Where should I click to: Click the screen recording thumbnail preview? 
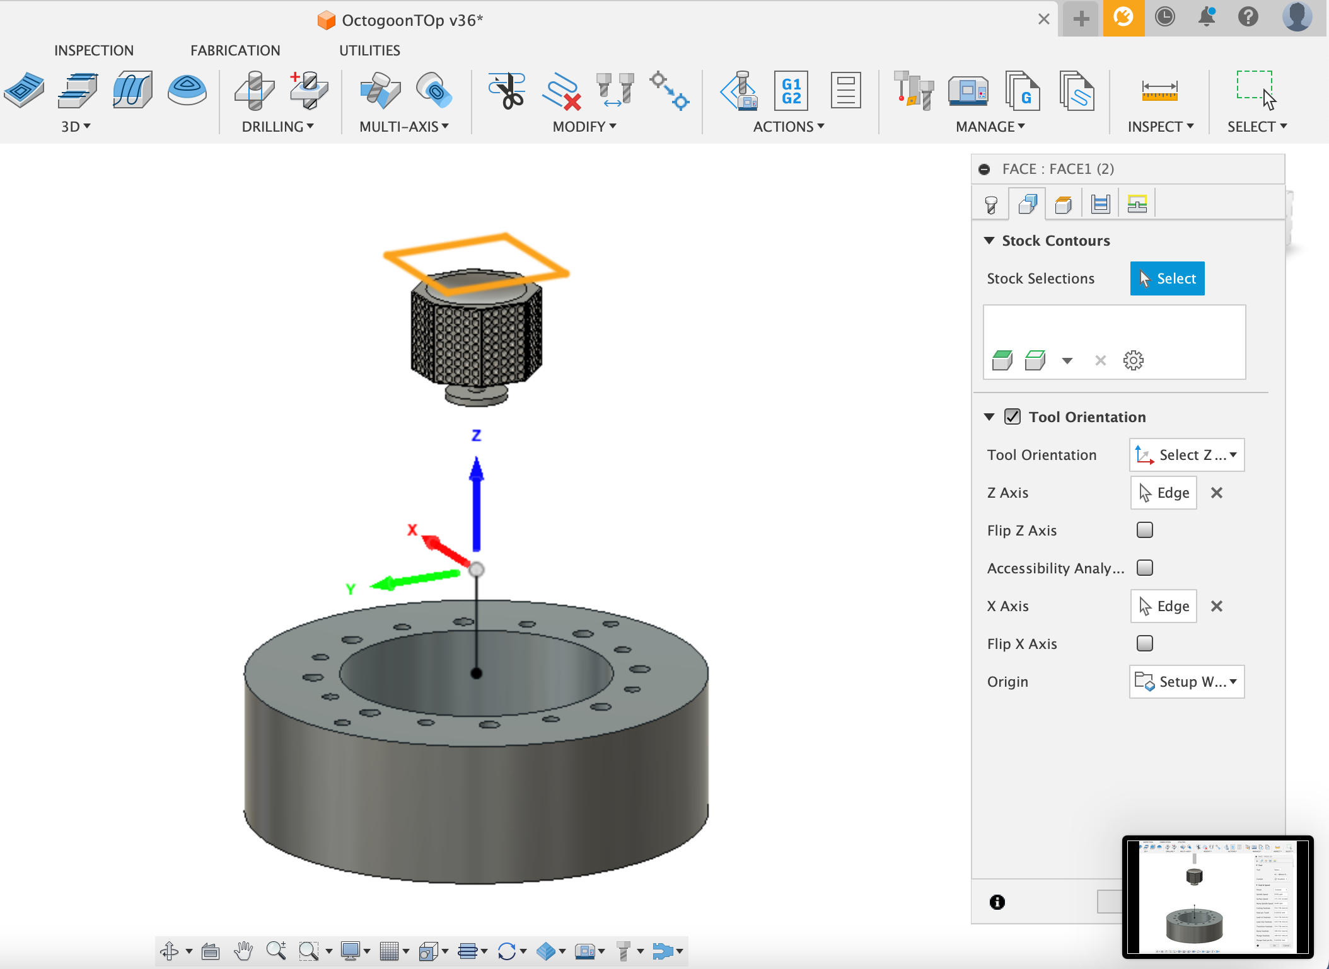[x=1217, y=897]
